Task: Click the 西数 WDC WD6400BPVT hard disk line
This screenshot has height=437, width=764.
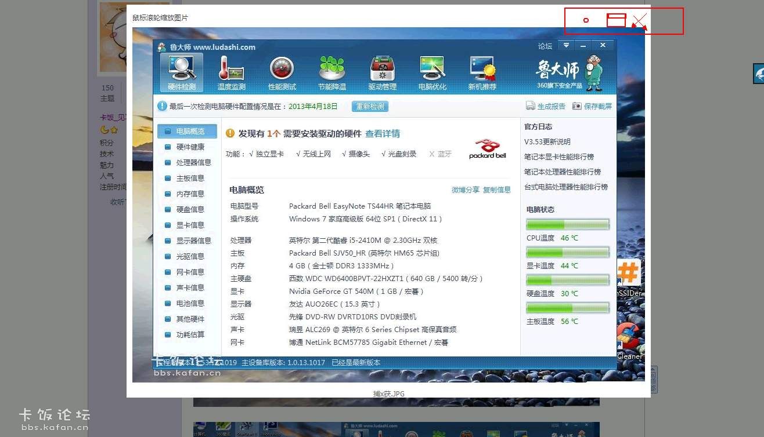Action: (x=386, y=279)
